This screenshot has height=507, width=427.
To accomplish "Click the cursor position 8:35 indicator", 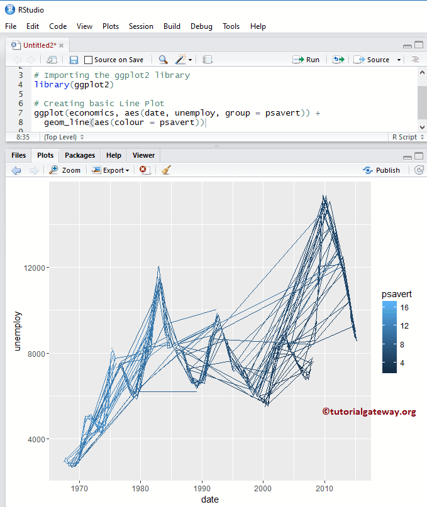I will tap(23, 137).
